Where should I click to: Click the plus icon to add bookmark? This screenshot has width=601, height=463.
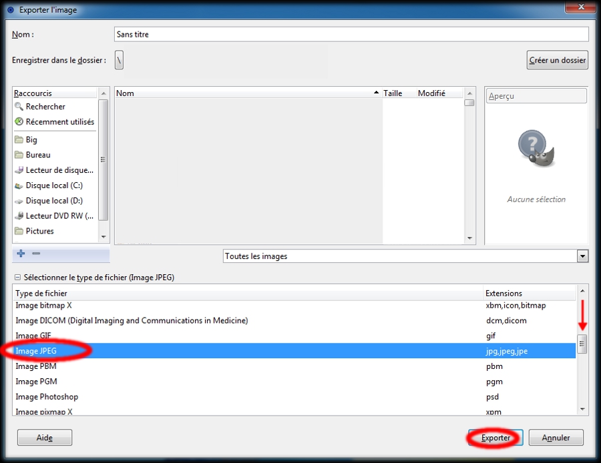(21, 254)
